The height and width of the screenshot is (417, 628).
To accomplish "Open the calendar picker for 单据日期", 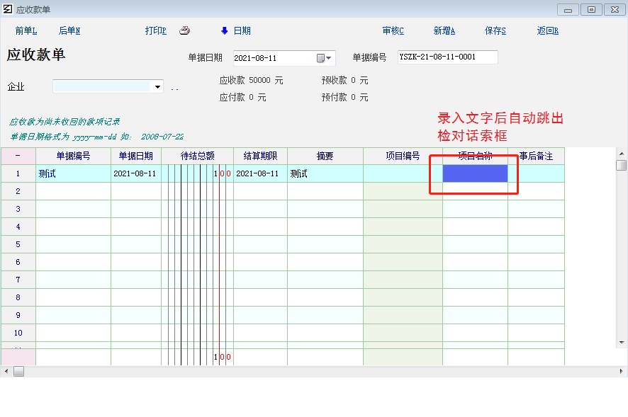I will click(320, 58).
